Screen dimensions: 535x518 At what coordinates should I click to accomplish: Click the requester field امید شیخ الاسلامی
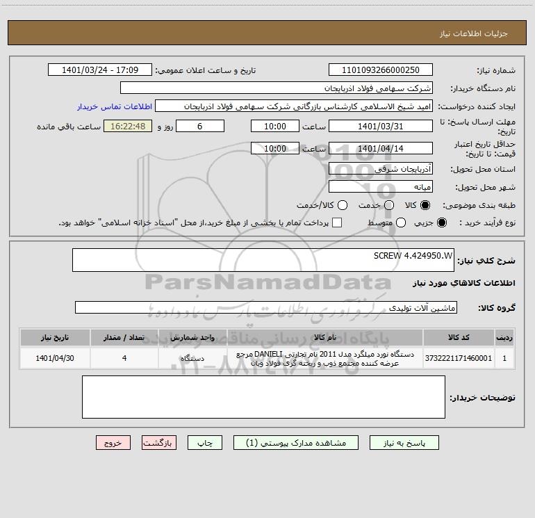294,106
